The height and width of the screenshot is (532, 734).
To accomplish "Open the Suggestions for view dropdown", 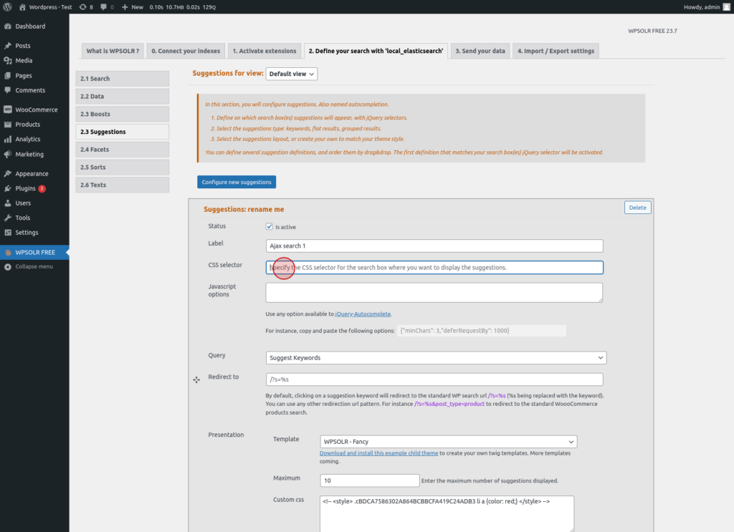I will point(291,74).
